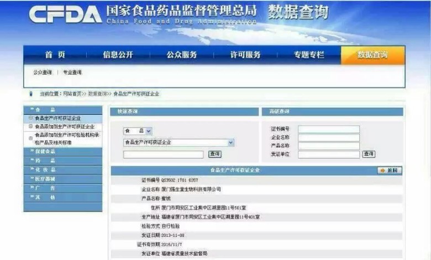Click the circle icon before 食品添加剂生产许可检验机构承检产品及相关标准

[x=30, y=139]
